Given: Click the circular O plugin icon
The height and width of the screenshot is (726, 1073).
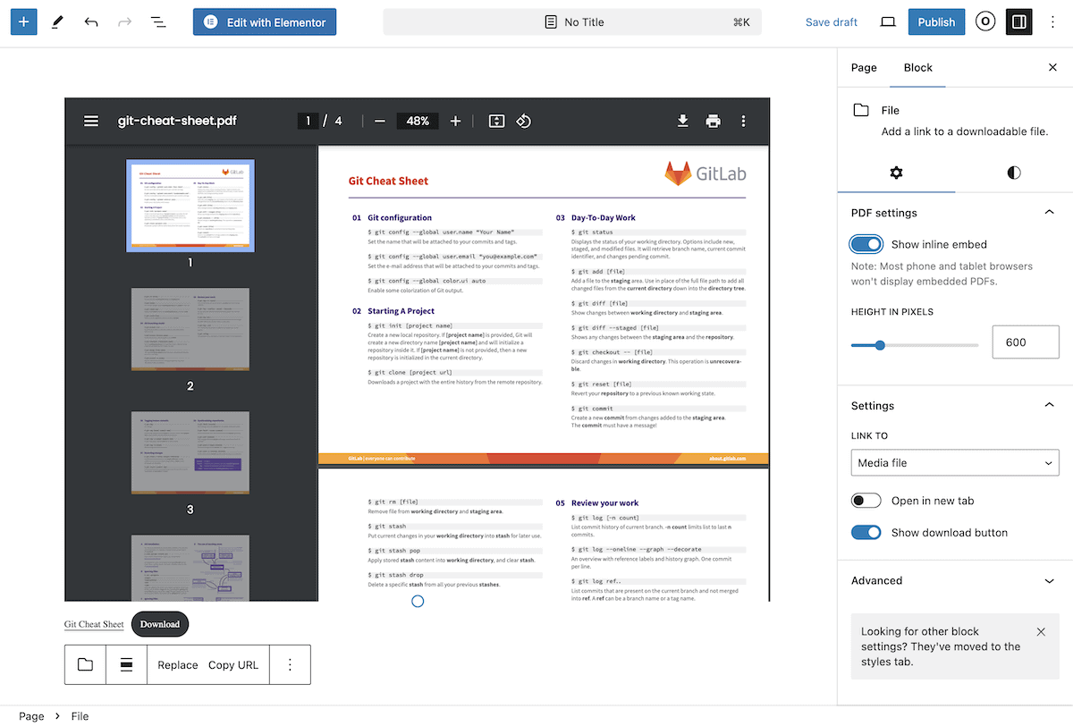Looking at the screenshot, I should pos(985,22).
